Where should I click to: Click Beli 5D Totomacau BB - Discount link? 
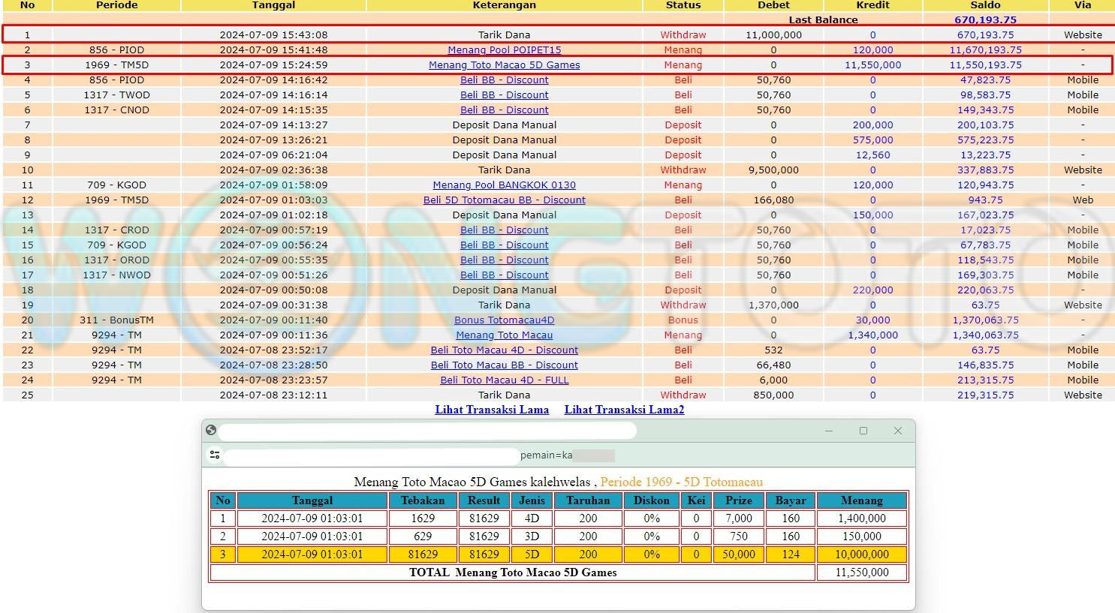[504, 200]
